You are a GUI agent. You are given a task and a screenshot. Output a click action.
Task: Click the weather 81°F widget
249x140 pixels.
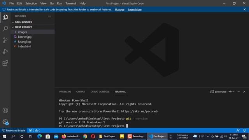pos(198,136)
